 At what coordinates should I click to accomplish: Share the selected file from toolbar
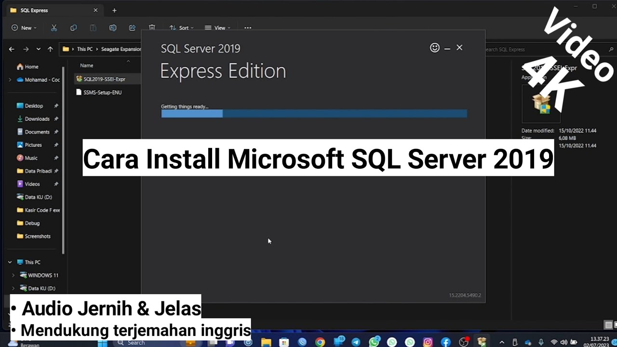[132, 28]
